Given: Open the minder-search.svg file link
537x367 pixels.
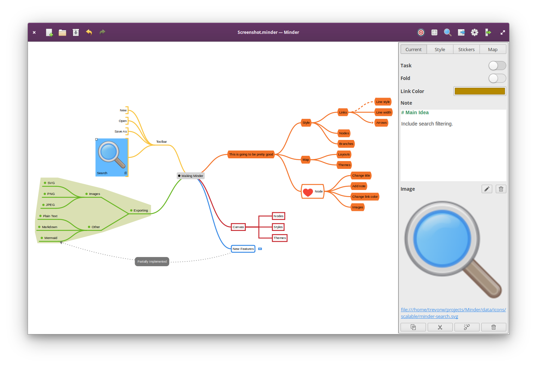Looking at the screenshot, I should coord(453,313).
